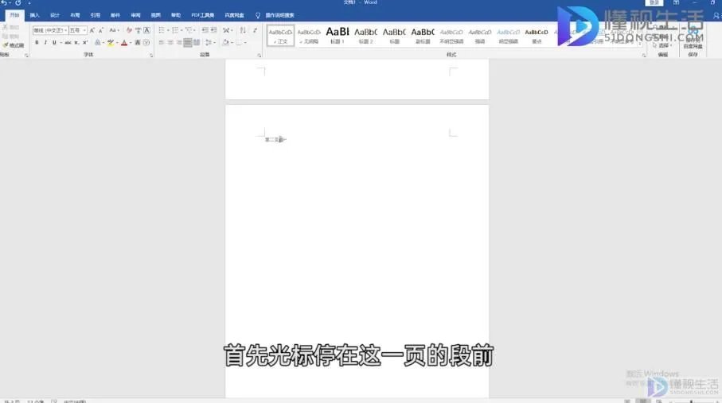This screenshot has width=722, height=403.
Task: Toggle strikethrough formatting
Action: coord(68,42)
